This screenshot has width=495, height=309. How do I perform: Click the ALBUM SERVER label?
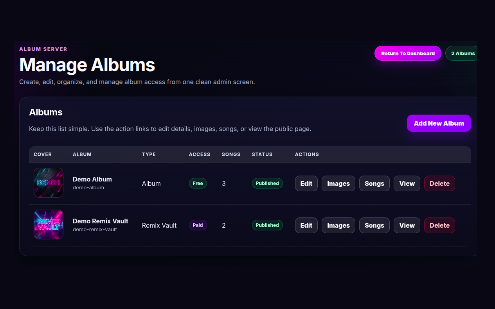pos(43,49)
